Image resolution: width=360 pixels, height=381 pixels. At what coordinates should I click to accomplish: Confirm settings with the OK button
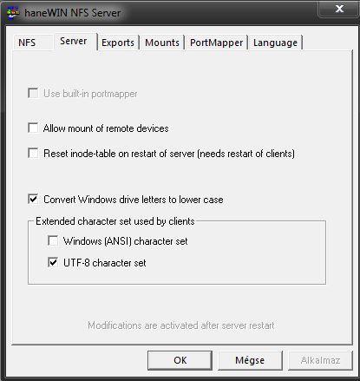180,360
